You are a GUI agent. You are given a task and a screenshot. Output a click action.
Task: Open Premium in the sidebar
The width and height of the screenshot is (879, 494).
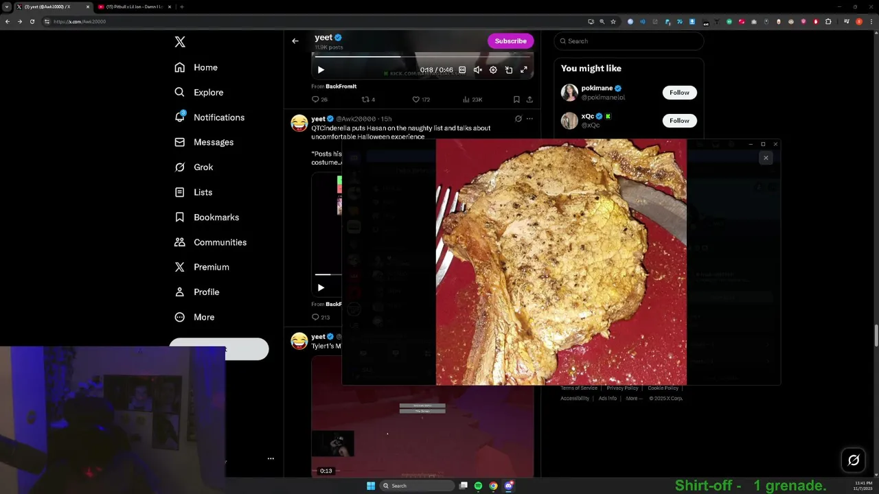[x=202, y=267]
